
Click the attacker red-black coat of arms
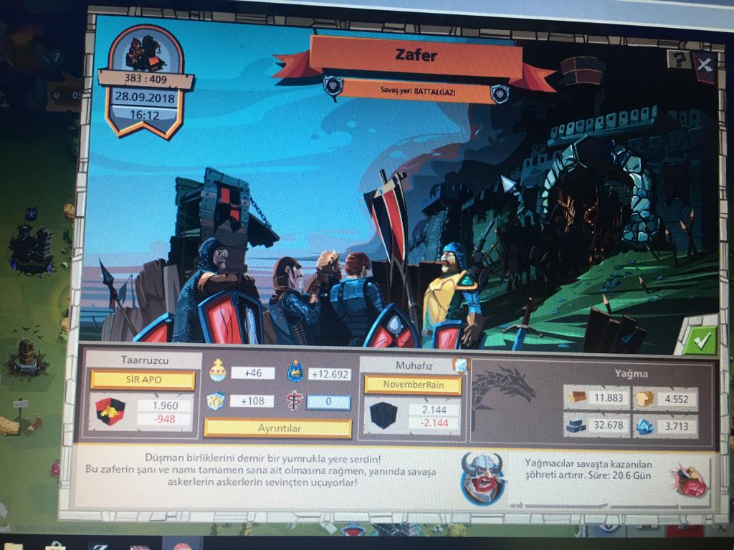110,412
